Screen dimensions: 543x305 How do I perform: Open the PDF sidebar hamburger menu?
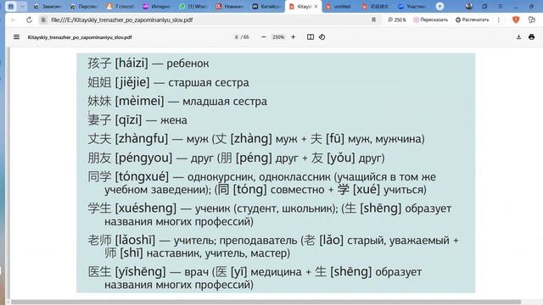click(16, 37)
